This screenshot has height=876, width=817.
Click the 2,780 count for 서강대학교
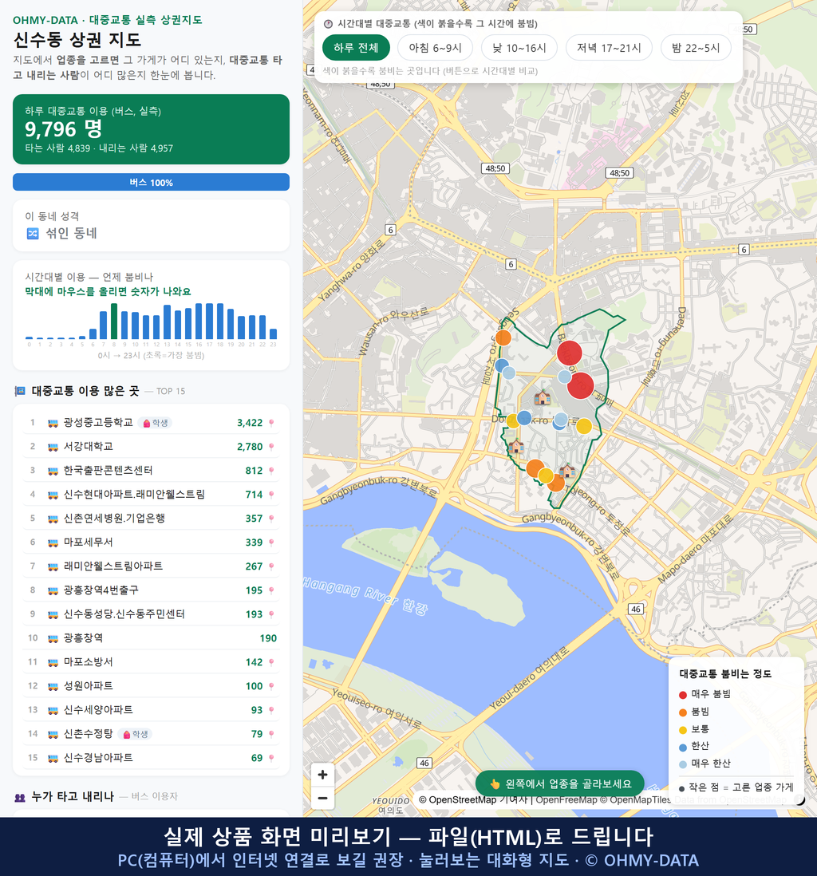[x=250, y=447]
